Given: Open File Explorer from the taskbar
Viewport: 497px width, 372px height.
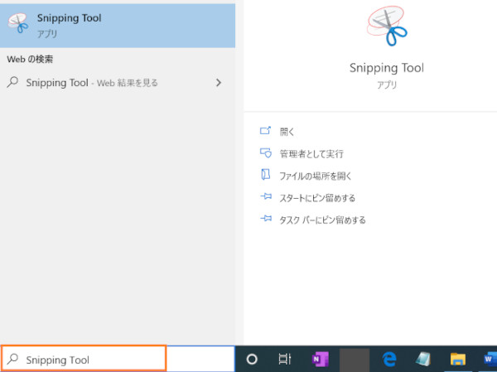Looking at the screenshot, I should (x=458, y=360).
